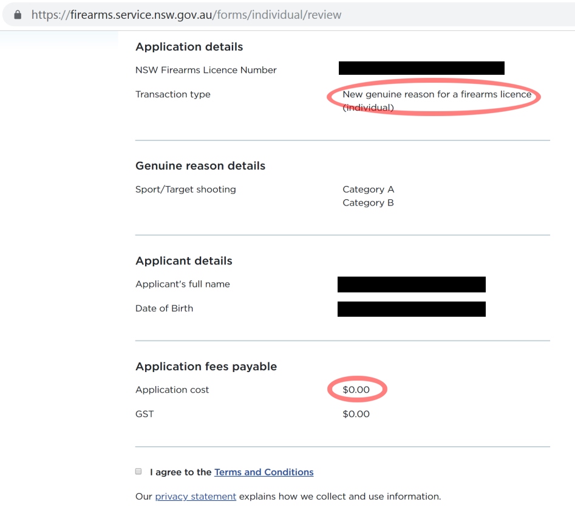Click the redacted licence number field
Image resolution: width=575 pixels, height=507 pixels.
pos(421,68)
